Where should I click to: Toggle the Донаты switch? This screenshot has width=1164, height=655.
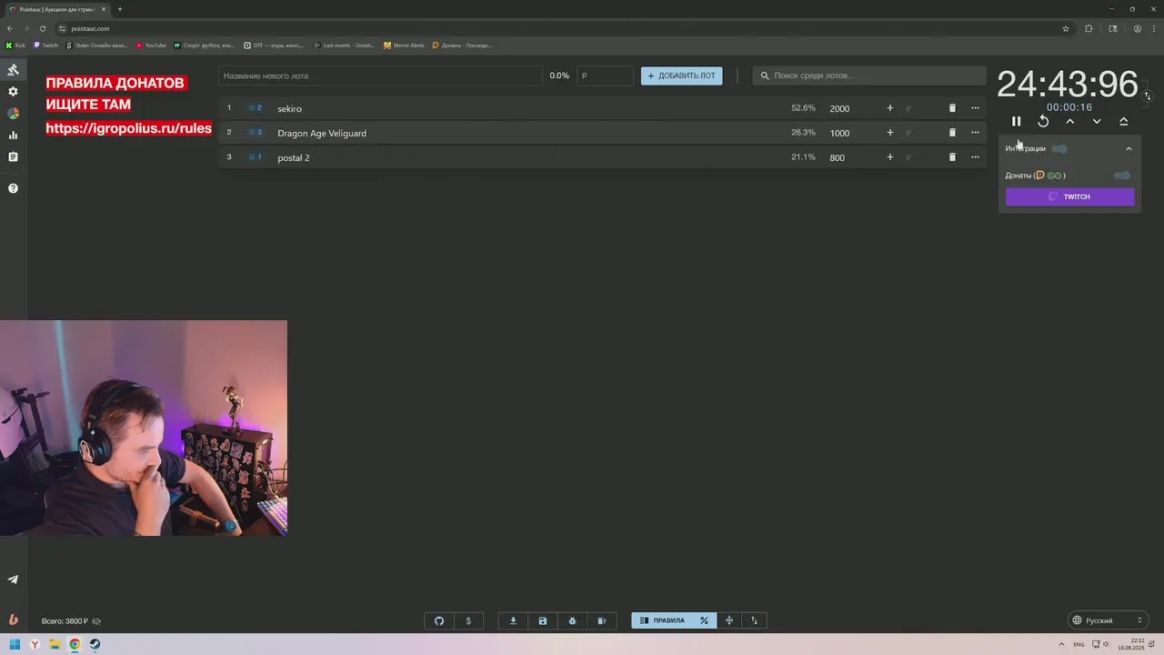pyautogui.click(x=1122, y=176)
